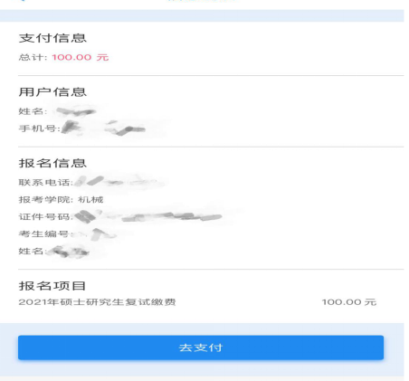Select the 机械 college value
Viewport: 409px width, 381px height.
(x=90, y=200)
